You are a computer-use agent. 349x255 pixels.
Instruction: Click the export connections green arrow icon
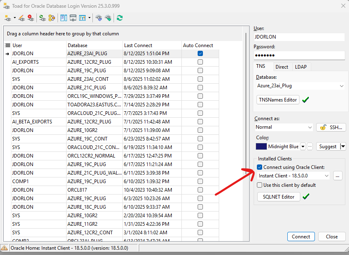tap(108, 18)
